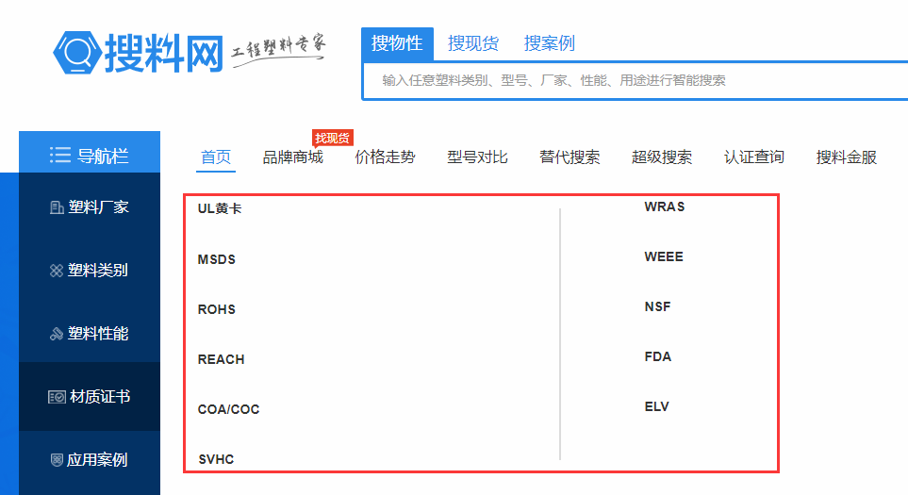Click the 材质证书 certificate icon

(57, 397)
